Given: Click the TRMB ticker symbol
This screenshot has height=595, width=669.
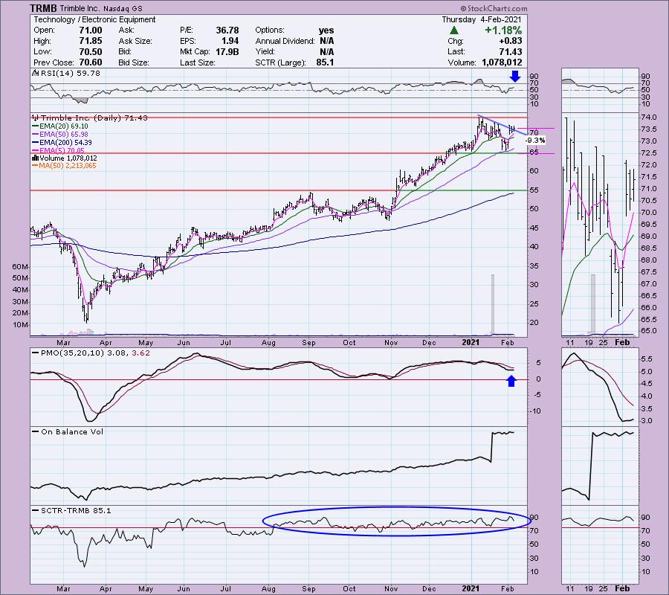Looking at the screenshot, I should (44, 8).
